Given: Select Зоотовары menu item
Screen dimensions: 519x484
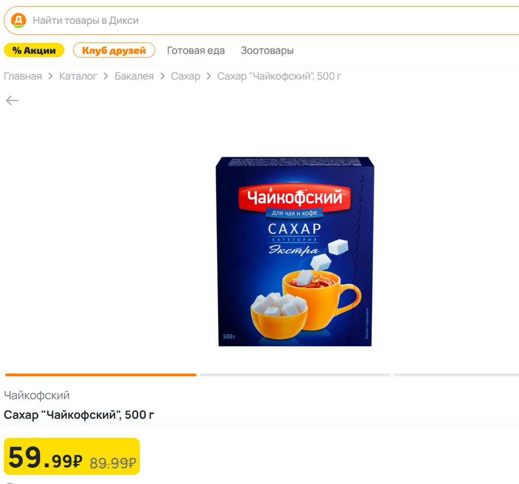Looking at the screenshot, I should [x=267, y=50].
